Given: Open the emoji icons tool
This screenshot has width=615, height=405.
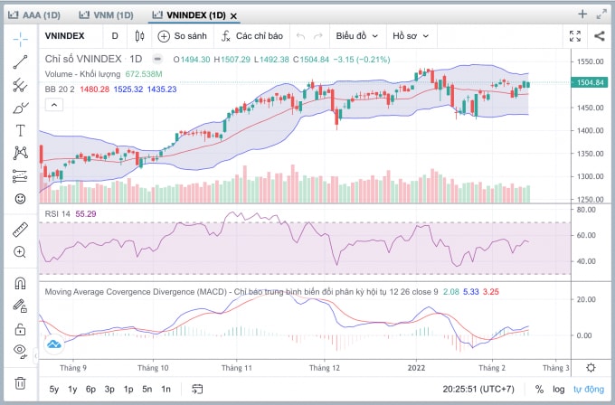Looking at the screenshot, I should pos(21,199).
